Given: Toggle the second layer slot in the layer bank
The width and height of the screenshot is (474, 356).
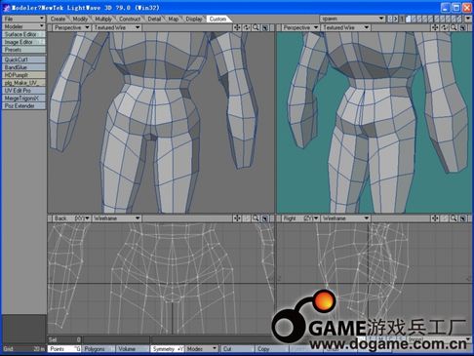Looking at the screenshot, I should (x=415, y=19).
